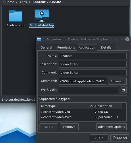Click the Shotcut.desktop file name label
Image resolution: width=131 pixels, height=143 pixels.
click(x=42, y=25)
